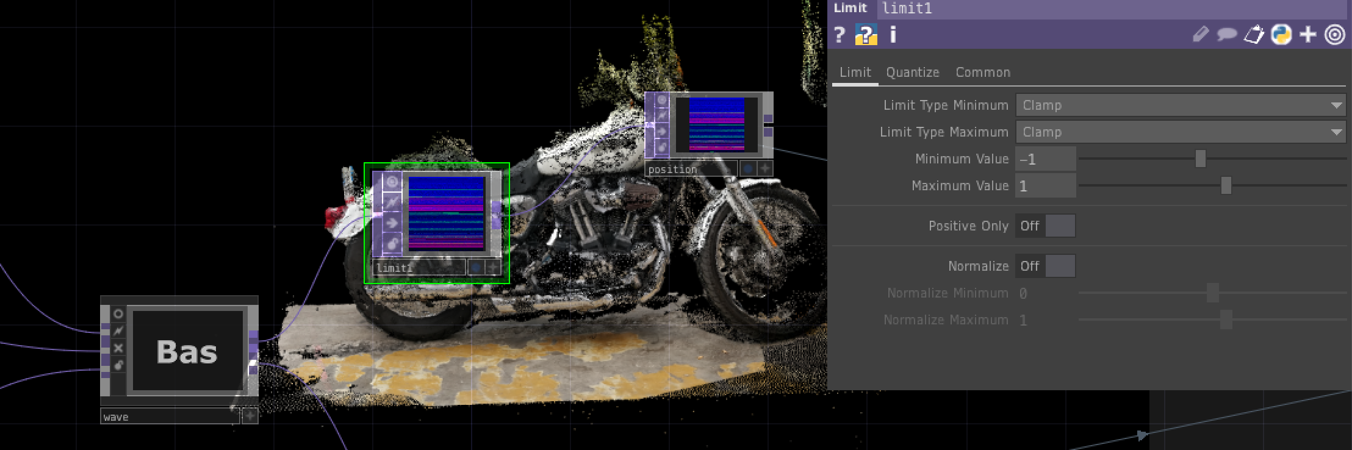
Task: Open Limit Type Minimum dropdown
Action: click(x=1181, y=105)
